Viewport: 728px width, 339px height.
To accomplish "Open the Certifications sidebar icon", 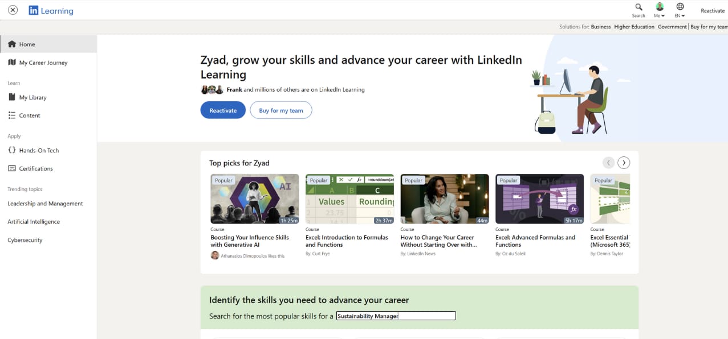I will (x=12, y=168).
